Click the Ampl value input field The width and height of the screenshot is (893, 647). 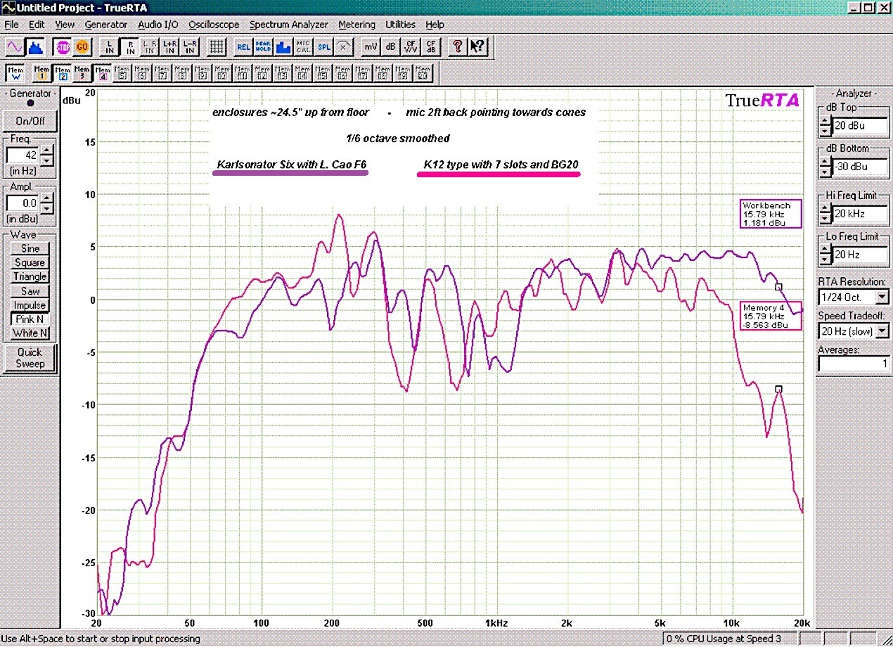pos(23,204)
